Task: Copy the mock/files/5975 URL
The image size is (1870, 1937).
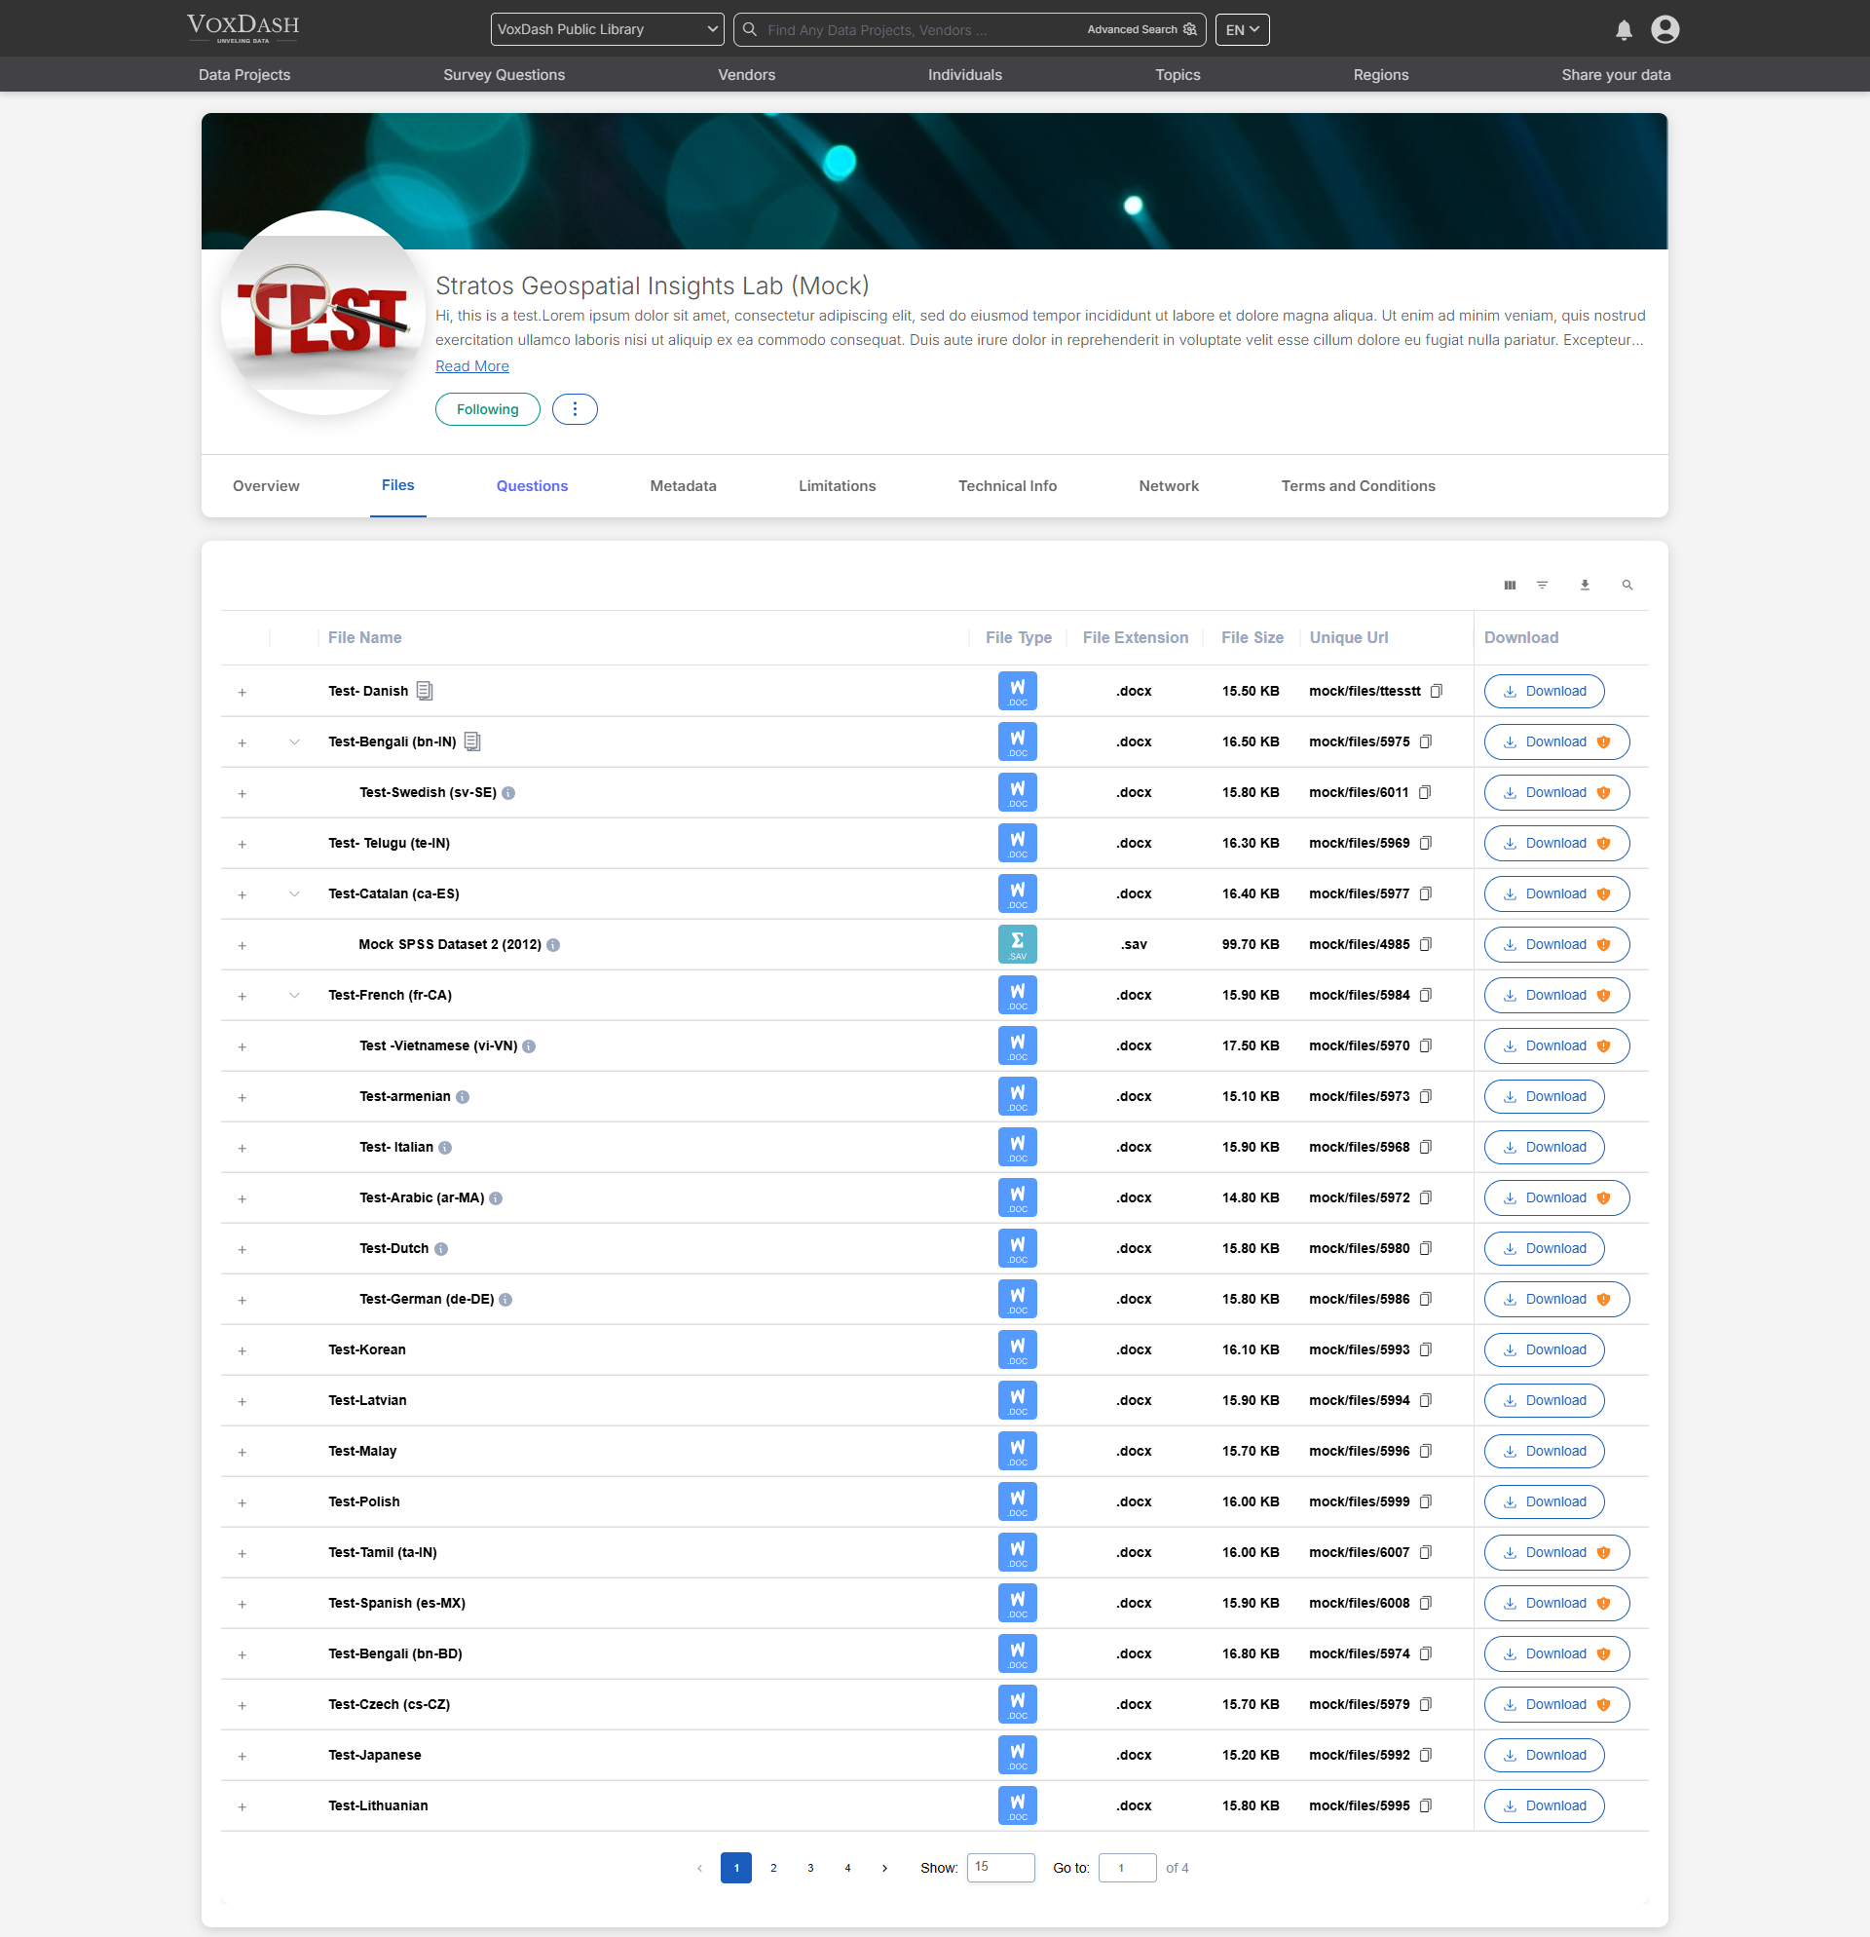Action: 1426,742
